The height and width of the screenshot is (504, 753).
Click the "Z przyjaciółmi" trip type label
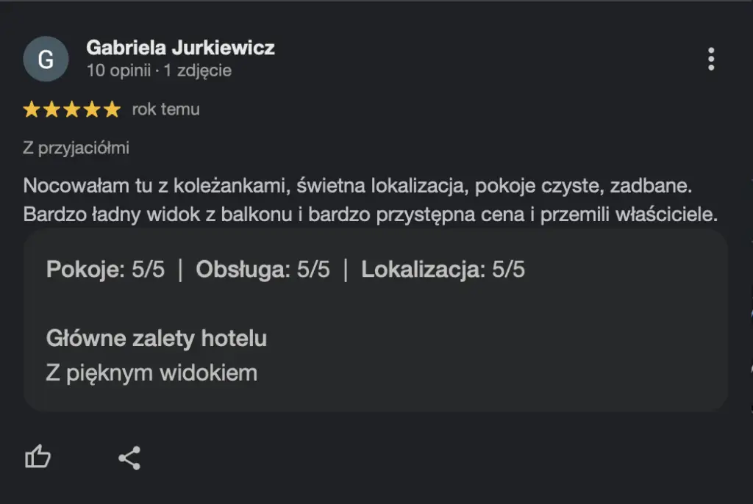coord(76,148)
